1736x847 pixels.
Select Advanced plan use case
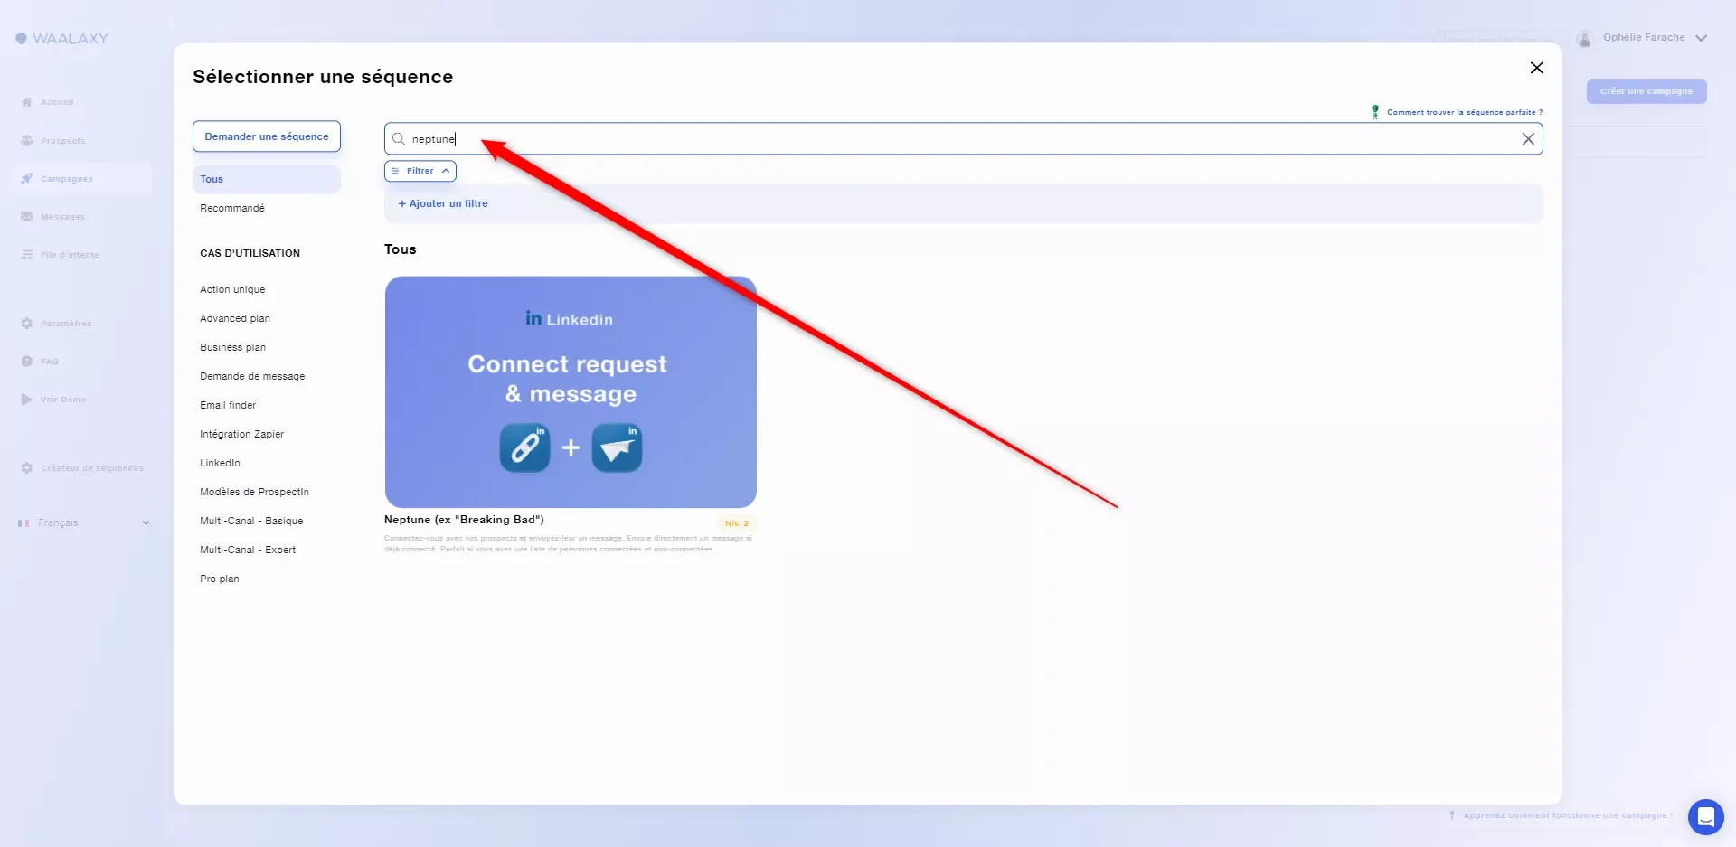(x=235, y=318)
